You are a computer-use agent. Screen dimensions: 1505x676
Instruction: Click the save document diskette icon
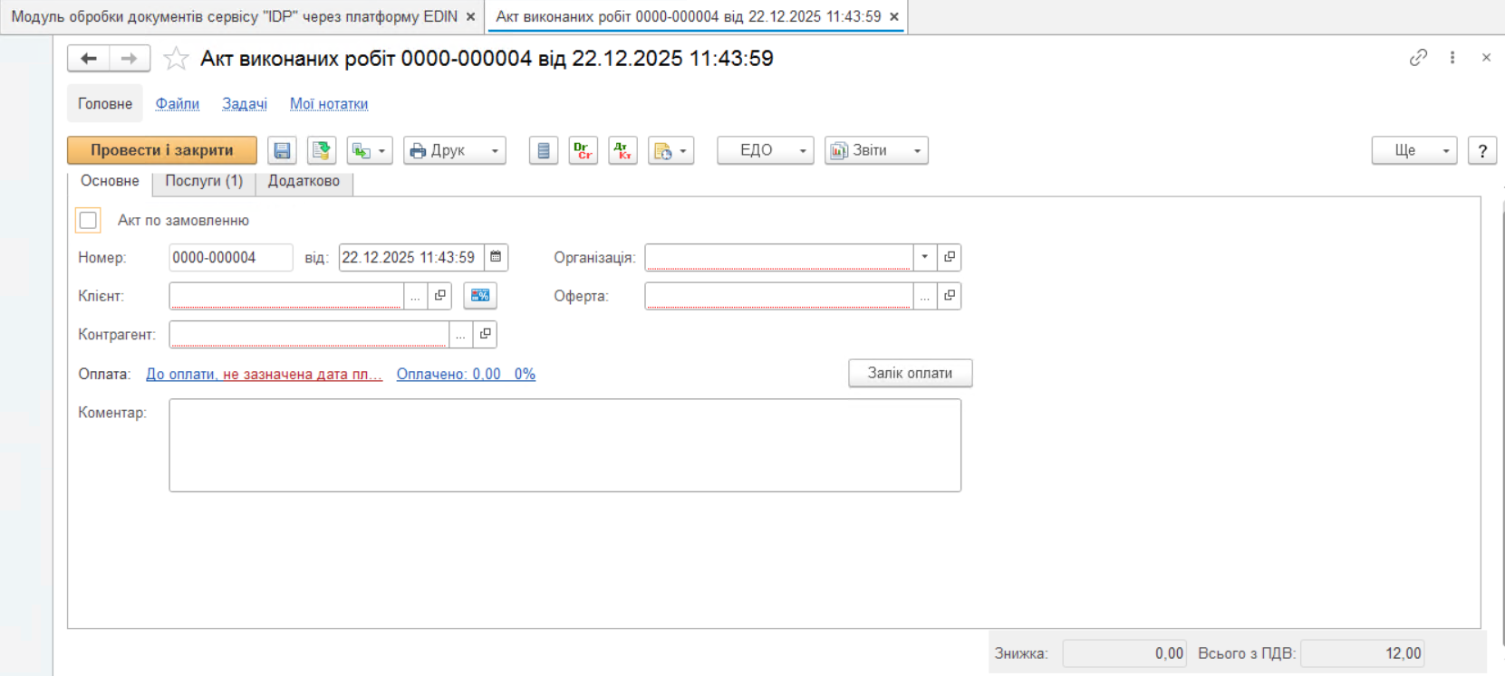tap(282, 150)
